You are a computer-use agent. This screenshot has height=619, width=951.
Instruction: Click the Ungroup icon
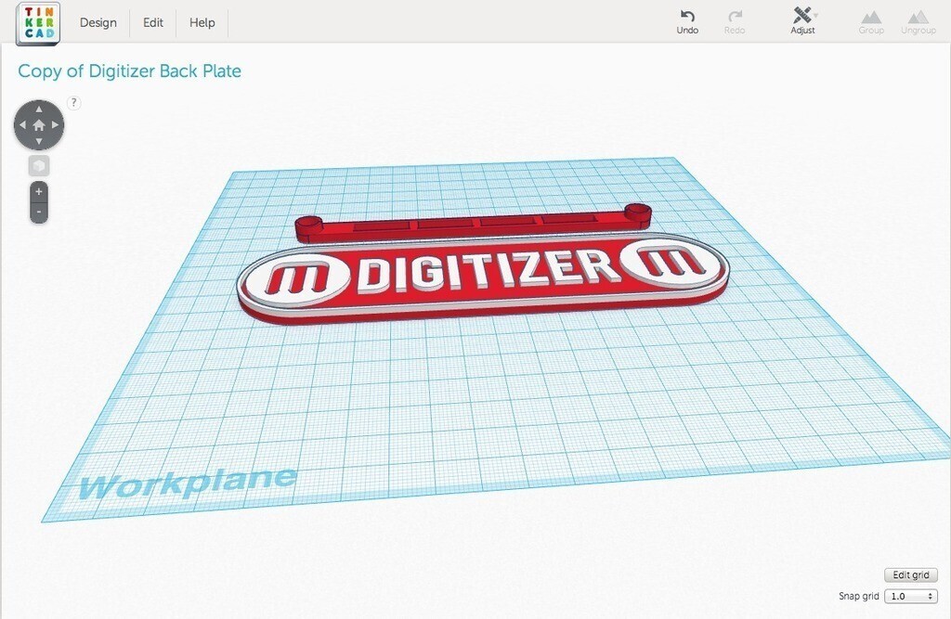(918, 22)
